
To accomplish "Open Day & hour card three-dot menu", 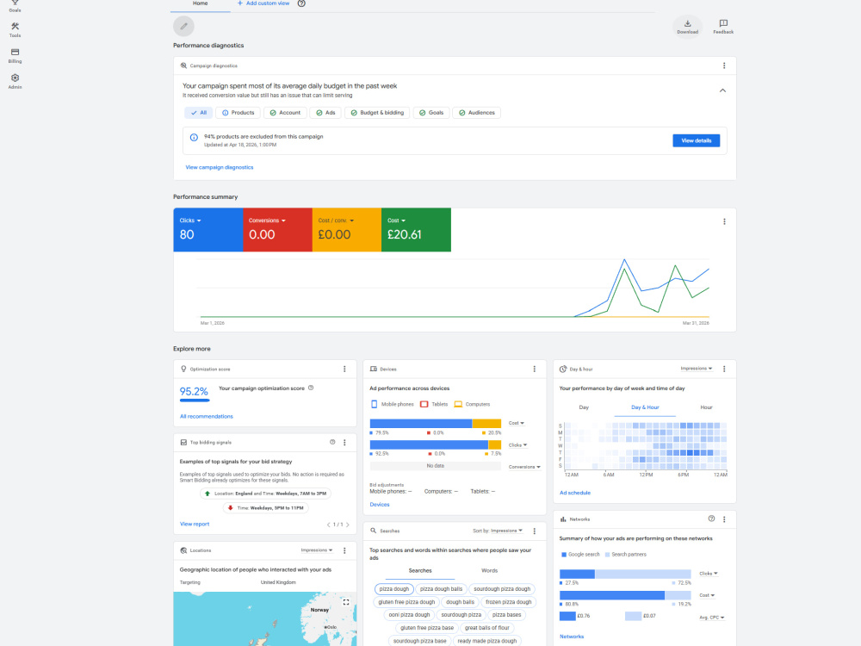I will pyautogui.click(x=724, y=370).
